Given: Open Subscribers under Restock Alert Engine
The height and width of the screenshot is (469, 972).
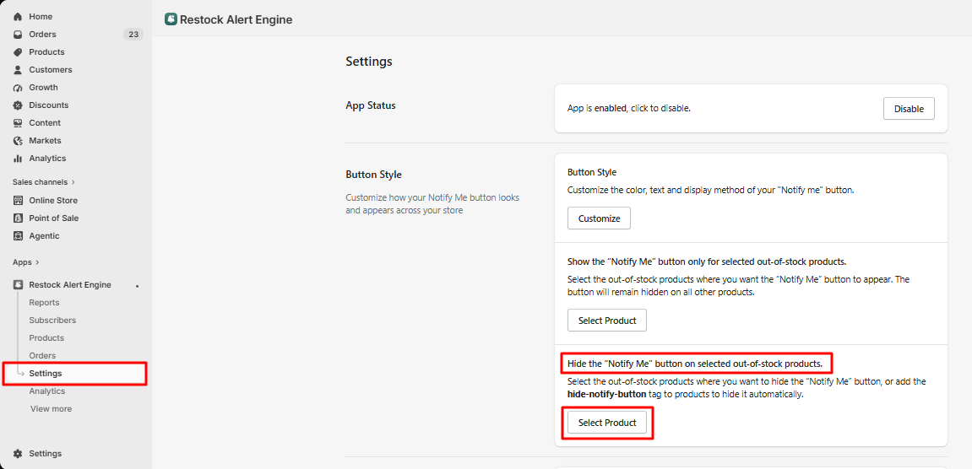Looking at the screenshot, I should click(52, 321).
